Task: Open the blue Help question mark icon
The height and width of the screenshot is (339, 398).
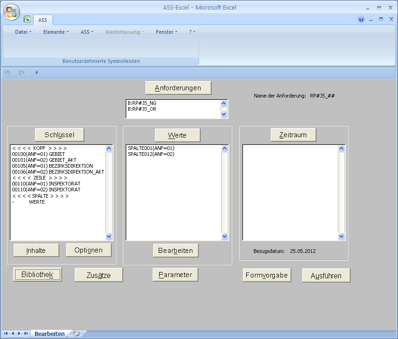Action: click(x=361, y=20)
